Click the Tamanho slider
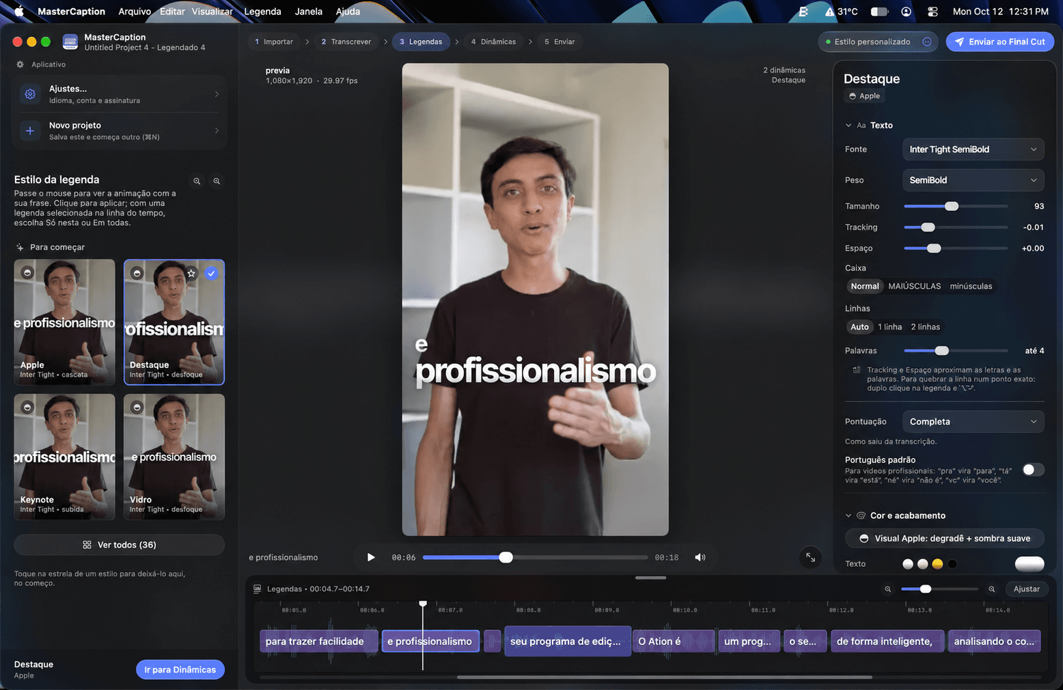Screen dimensions: 1063x690 (x=955, y=206)
